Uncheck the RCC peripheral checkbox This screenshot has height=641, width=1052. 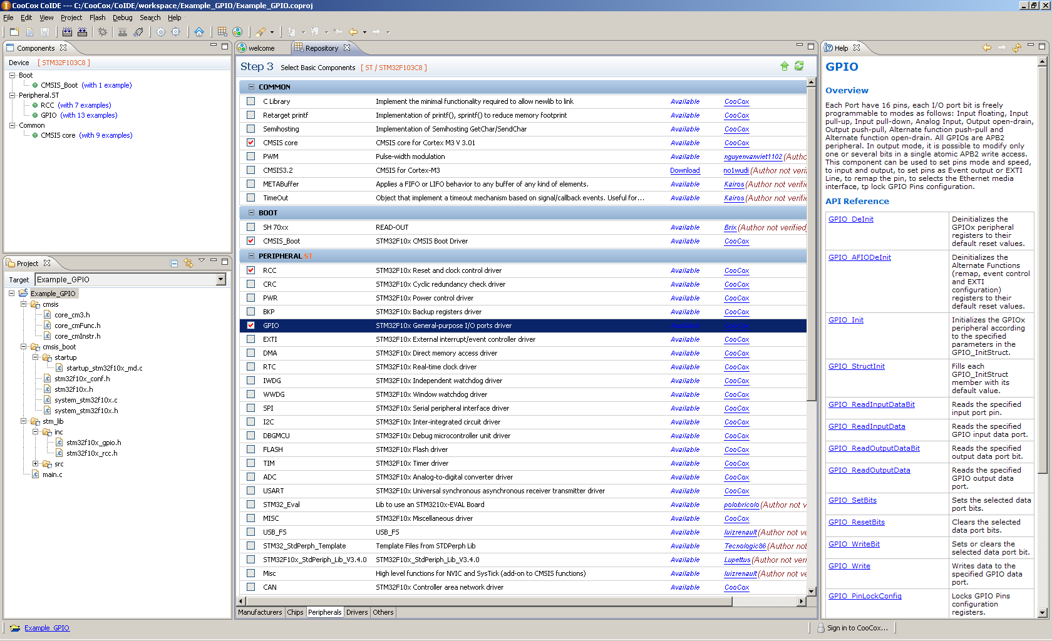[251, 270]
